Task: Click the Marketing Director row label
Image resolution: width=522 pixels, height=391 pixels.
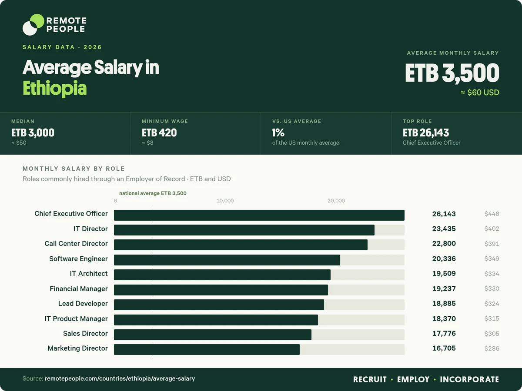Action: (x=78, y=348)
